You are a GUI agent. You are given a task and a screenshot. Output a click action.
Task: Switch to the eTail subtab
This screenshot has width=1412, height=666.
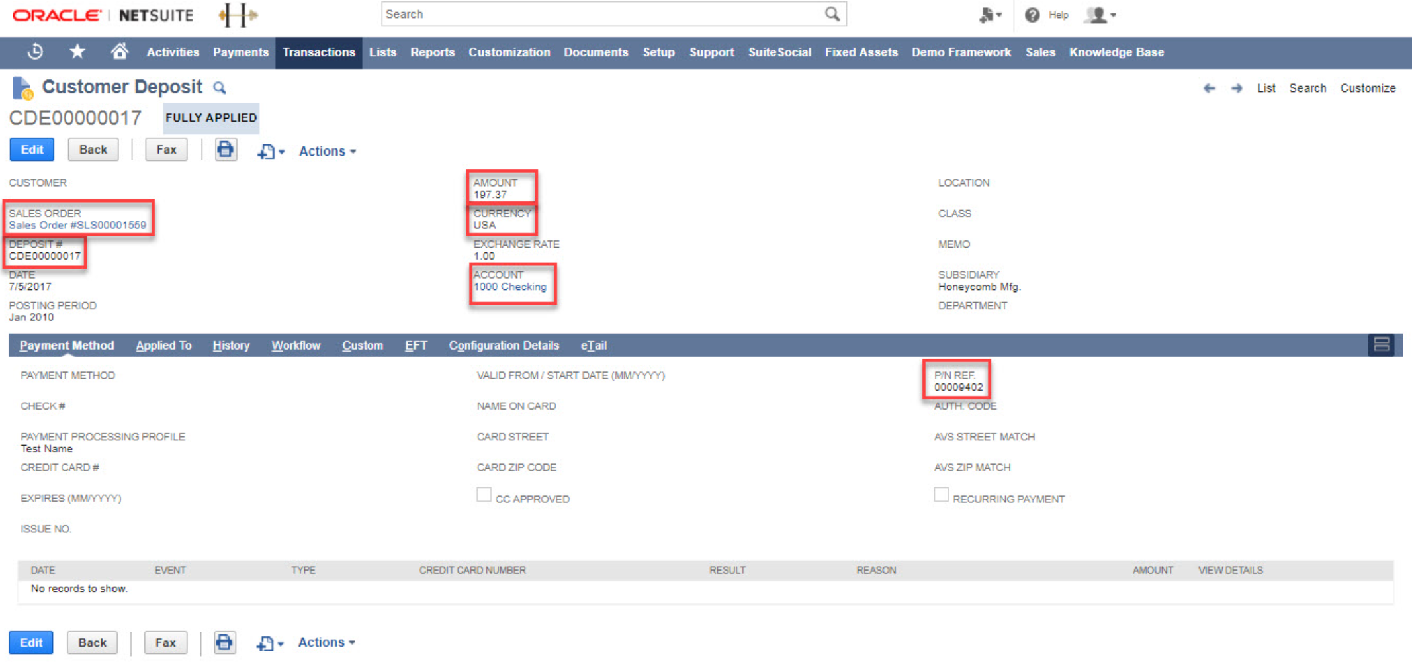tap(594, 345)
